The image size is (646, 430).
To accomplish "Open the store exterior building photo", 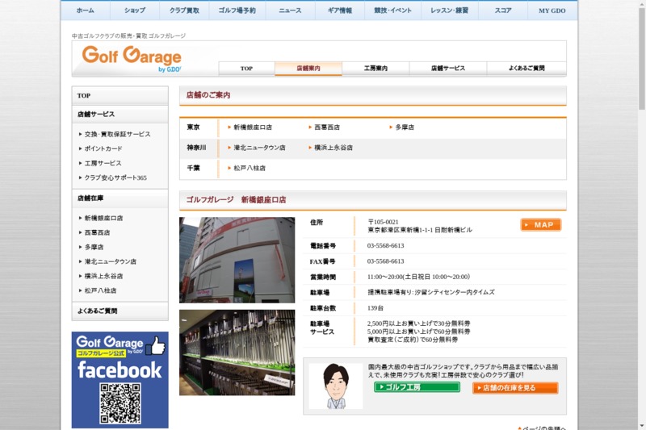I will pos(237,260).
